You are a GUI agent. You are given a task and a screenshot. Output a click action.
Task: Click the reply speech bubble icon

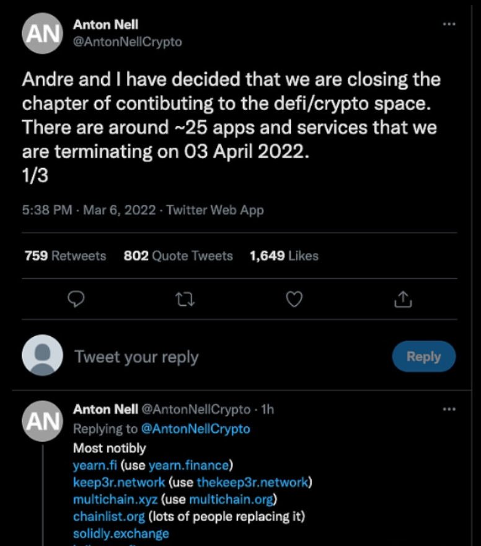[x=76, y=300]
